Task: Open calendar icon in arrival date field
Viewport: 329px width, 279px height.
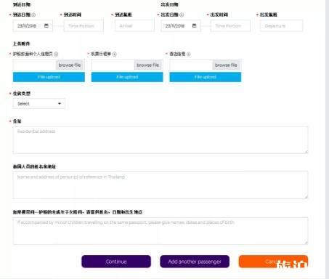Action: coord(46,25)
